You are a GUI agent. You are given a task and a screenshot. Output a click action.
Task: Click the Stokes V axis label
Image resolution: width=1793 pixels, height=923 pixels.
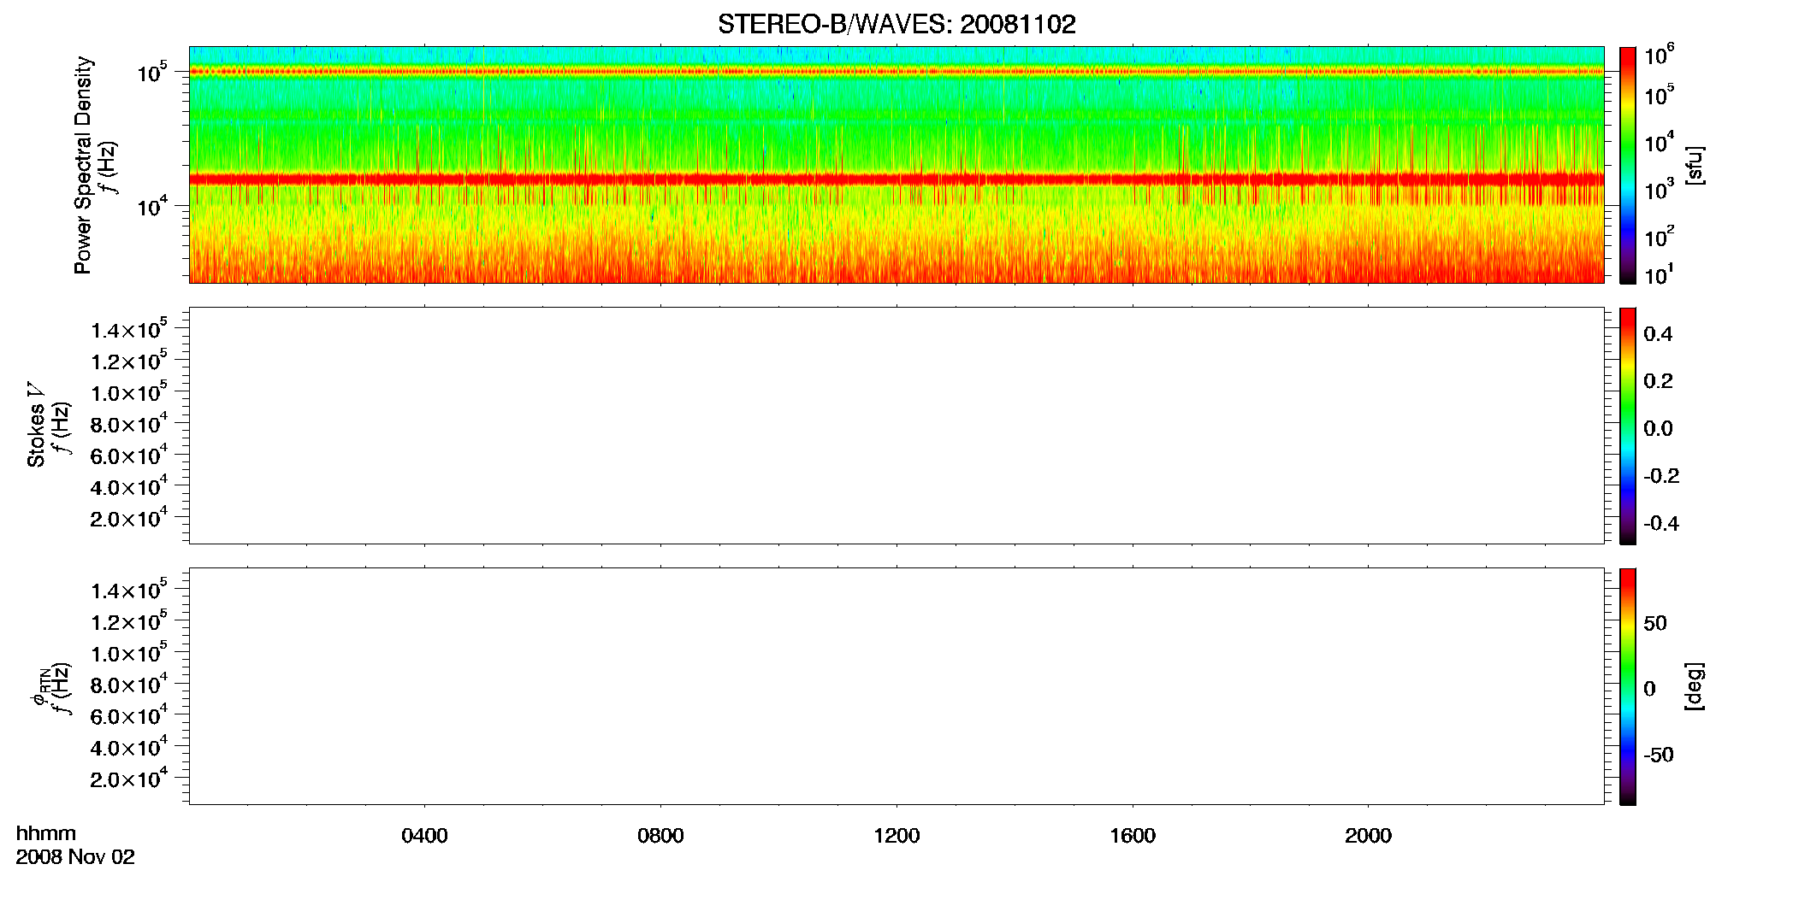(x=36, y=426)
